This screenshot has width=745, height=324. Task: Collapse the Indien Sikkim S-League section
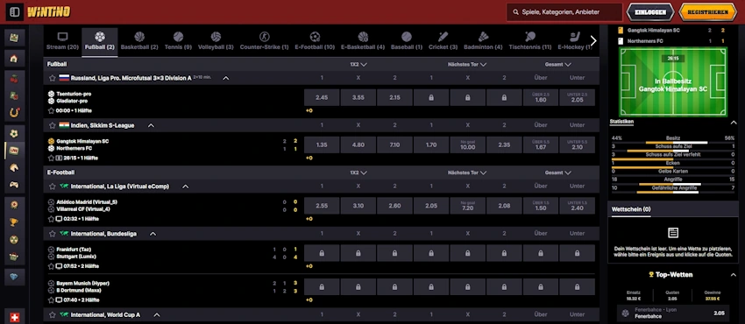coord(151,125)
